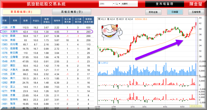
Task: Click the 股價淨值比 column header
Action: (46, 20)
